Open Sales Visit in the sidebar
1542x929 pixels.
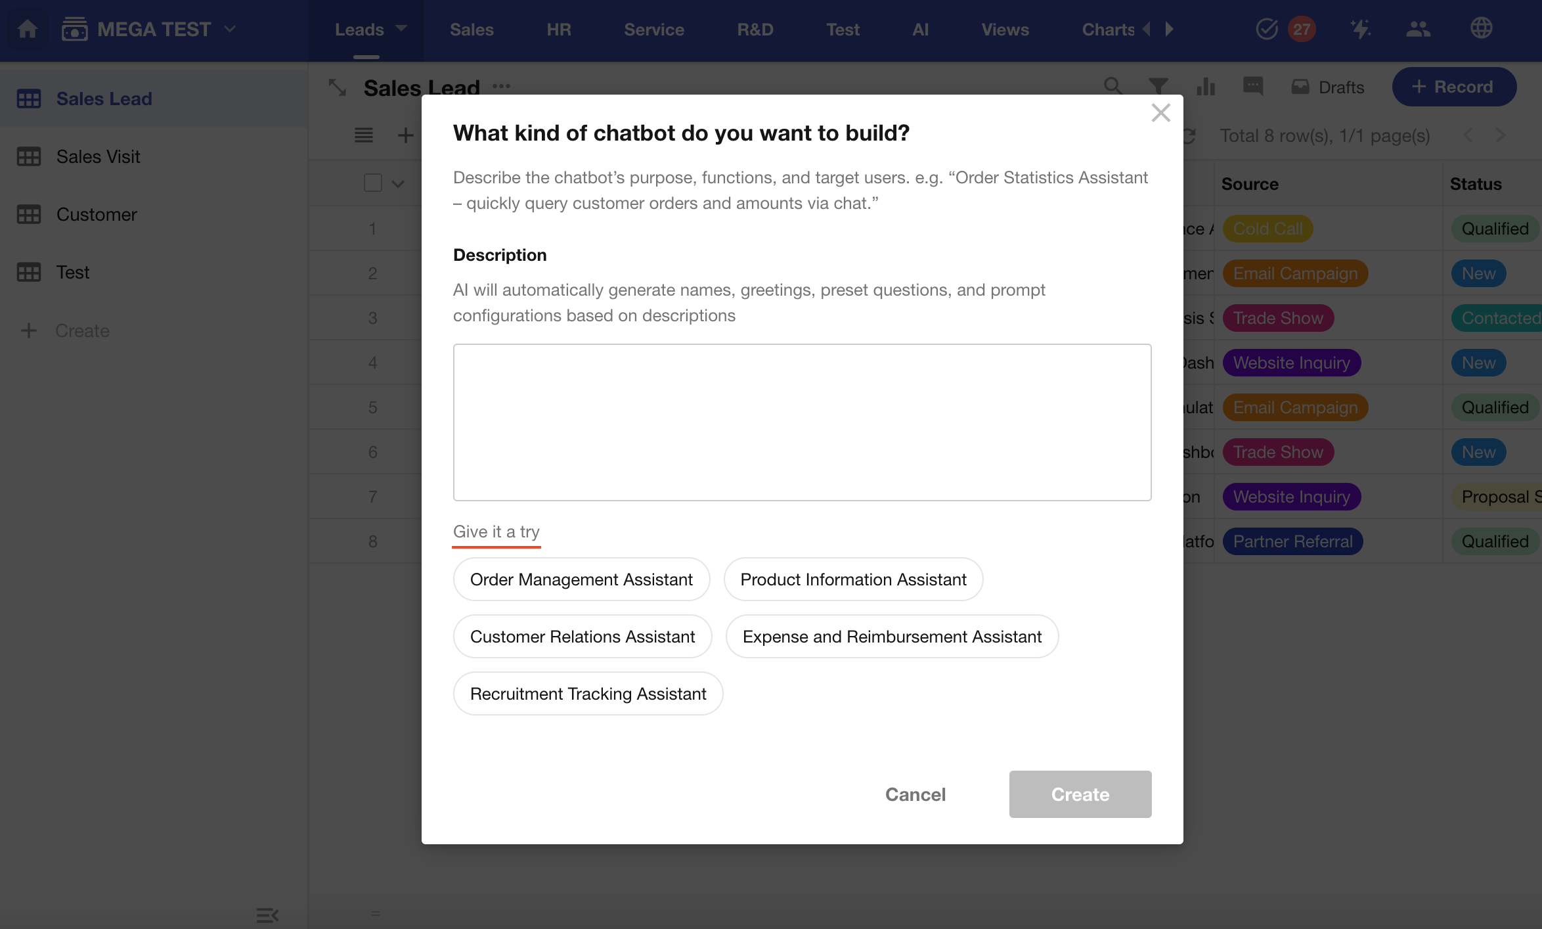click(98, 156)
